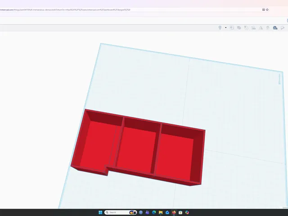Launch Copilot from the taskbar
The width and height of the screenshot is (288, 216).
coord(187,212)
